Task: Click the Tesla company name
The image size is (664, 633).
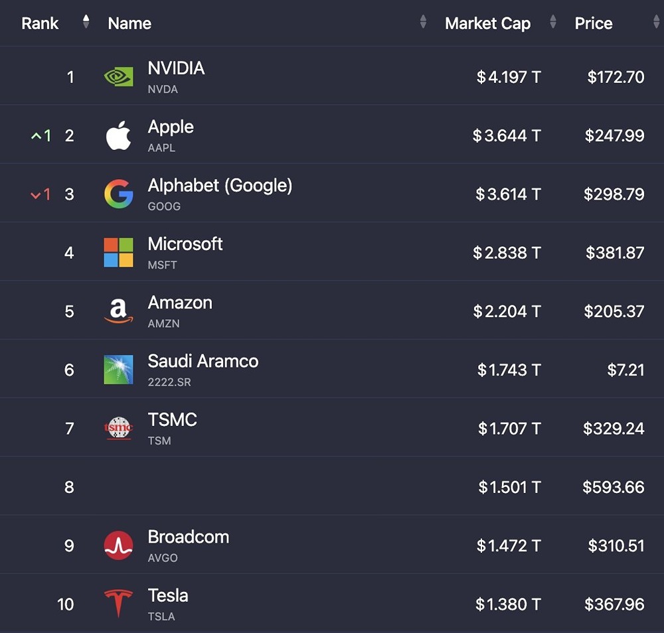Action: (168, 595)
